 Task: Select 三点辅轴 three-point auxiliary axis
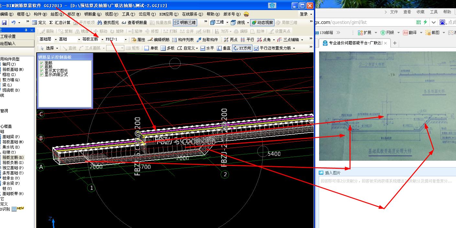click(x=288, y=40)
